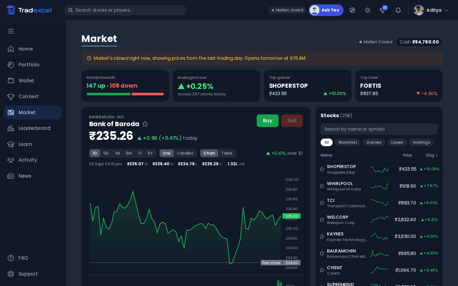This screenshot has width=458, height=286.
Task: Open Portfolio page
Action: pyautogui.click(x=33, y=65)
